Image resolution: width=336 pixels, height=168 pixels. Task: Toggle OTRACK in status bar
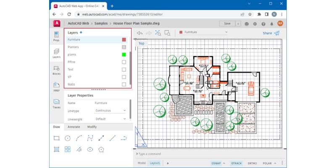tap(236, 163)
